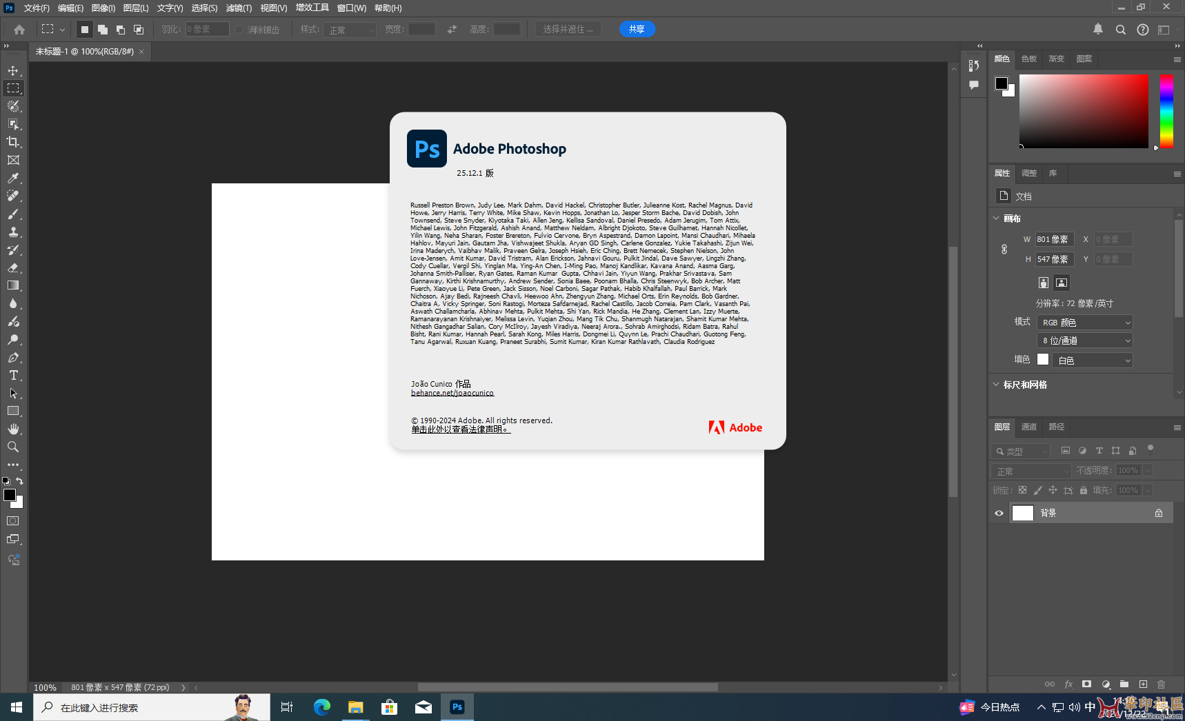Collapse the 画布 section
Image resolution: width=1185 pixels, height=721 pixels.
(x=996, y=219)
